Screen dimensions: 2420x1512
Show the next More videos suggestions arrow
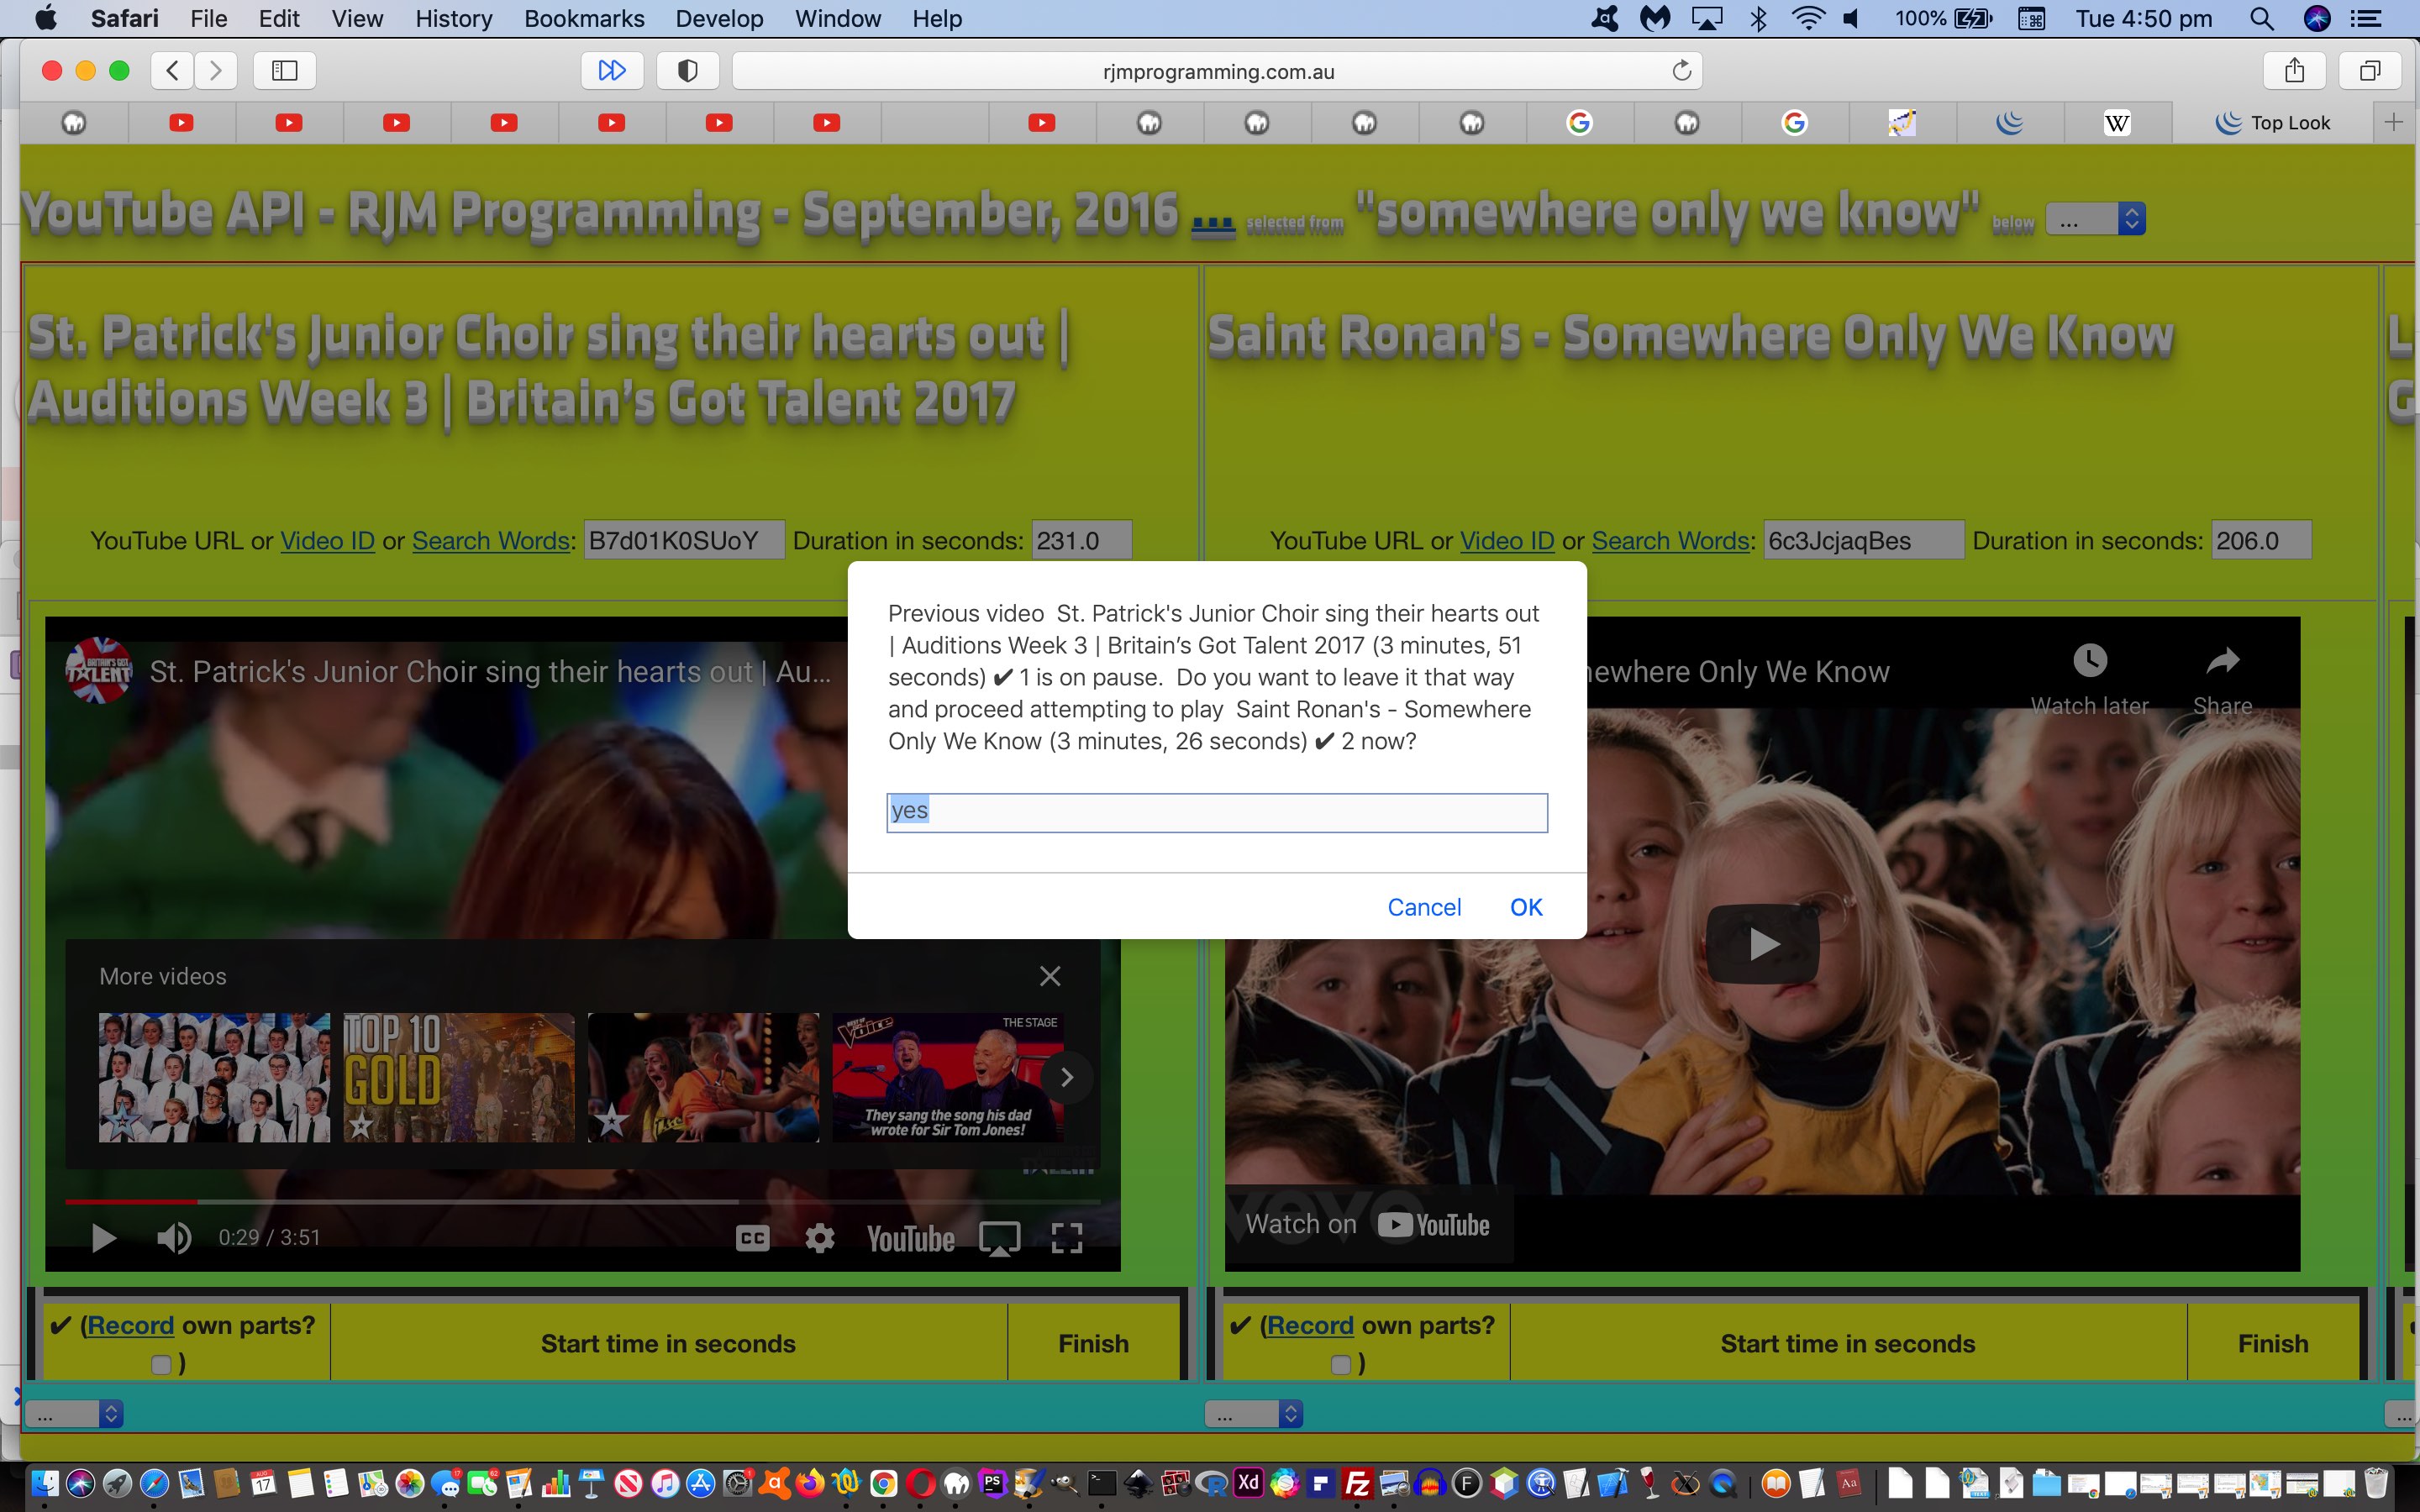(x=1066, y=1077)
